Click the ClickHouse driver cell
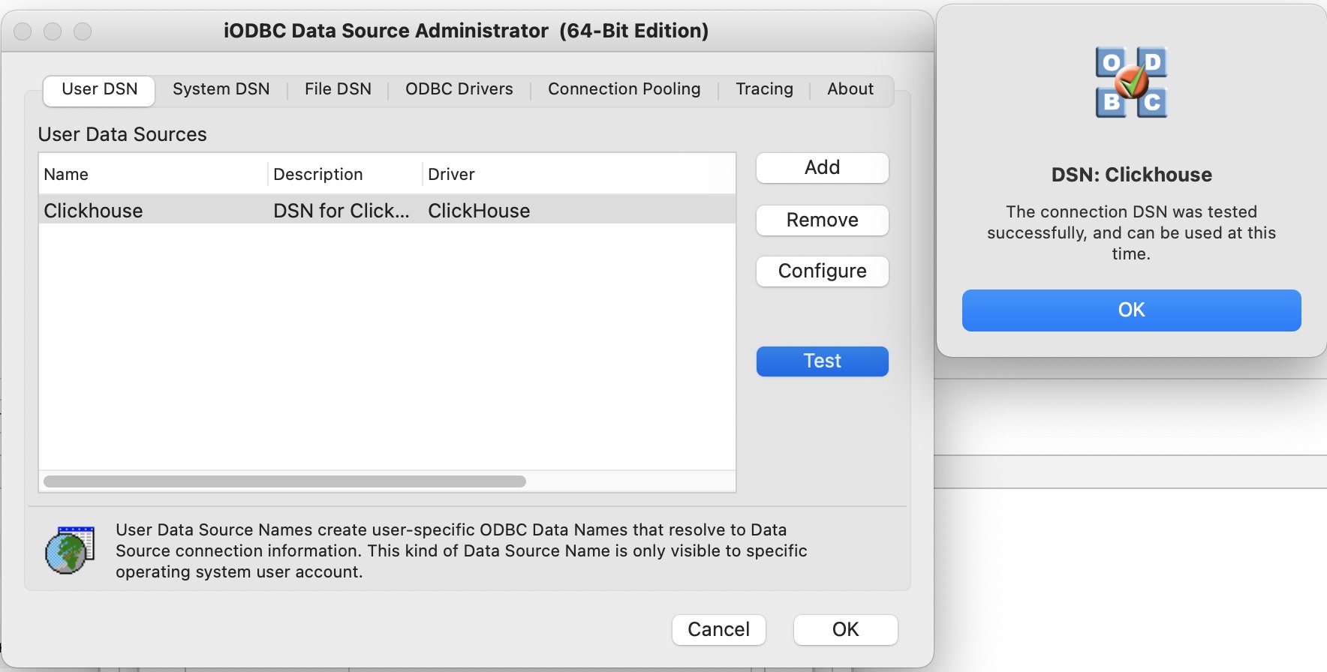1327x672 pixels. (479, 211)
